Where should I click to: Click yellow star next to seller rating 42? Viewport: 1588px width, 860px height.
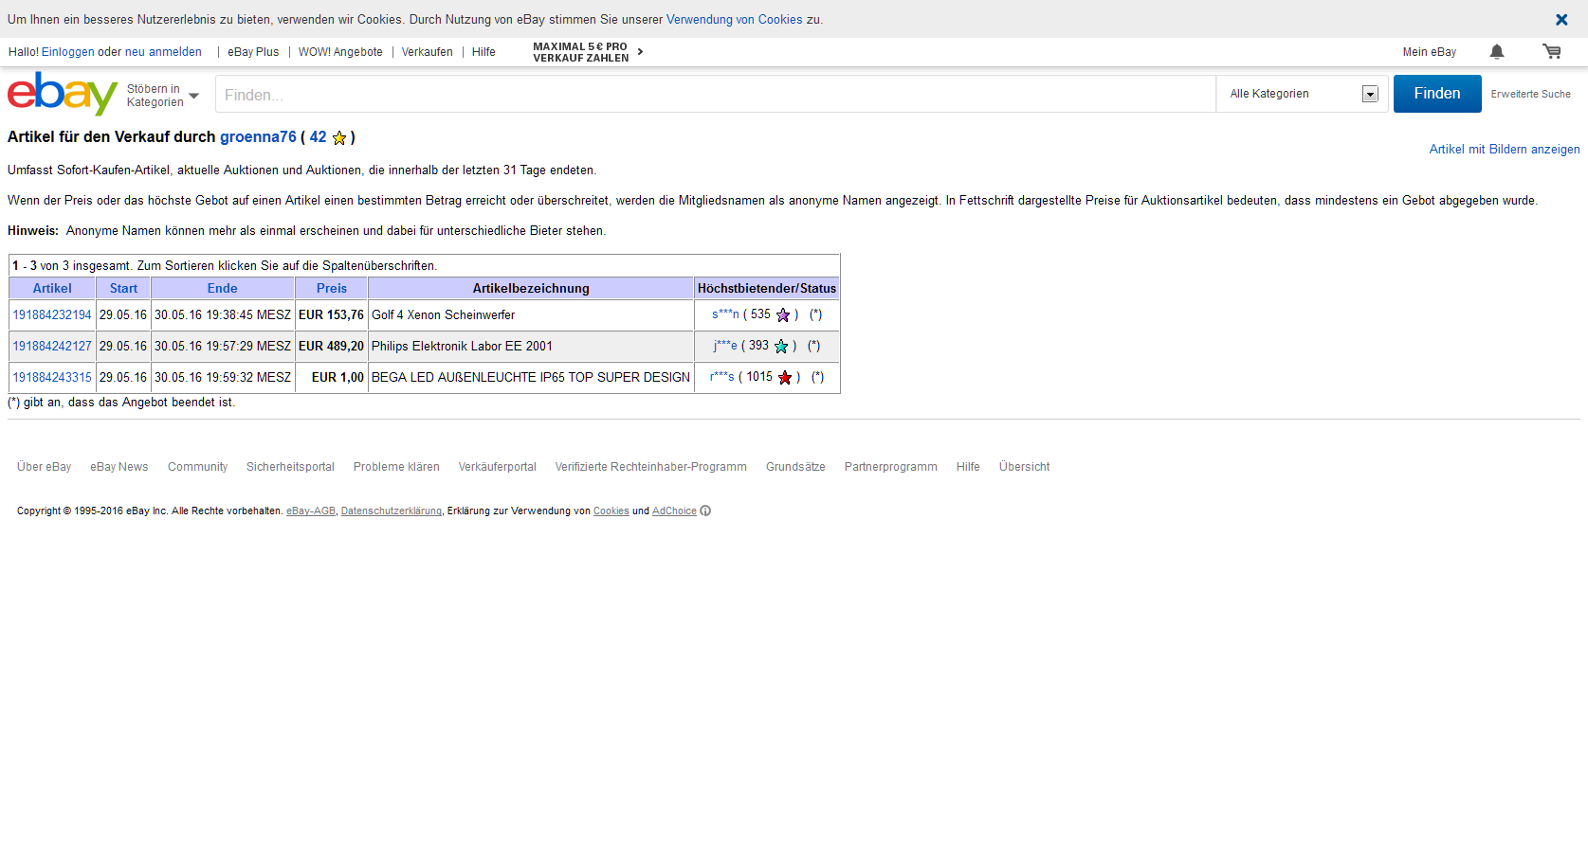(339, 138)
